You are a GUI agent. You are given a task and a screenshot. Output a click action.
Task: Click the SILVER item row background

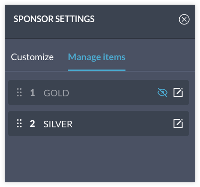99,124
